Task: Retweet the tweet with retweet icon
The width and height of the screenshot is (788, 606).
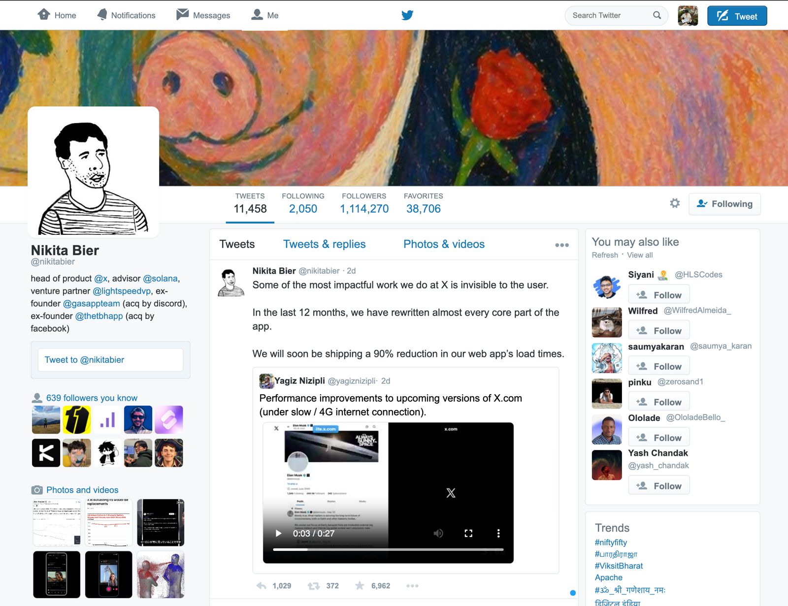Action: [x=314, y=586]
